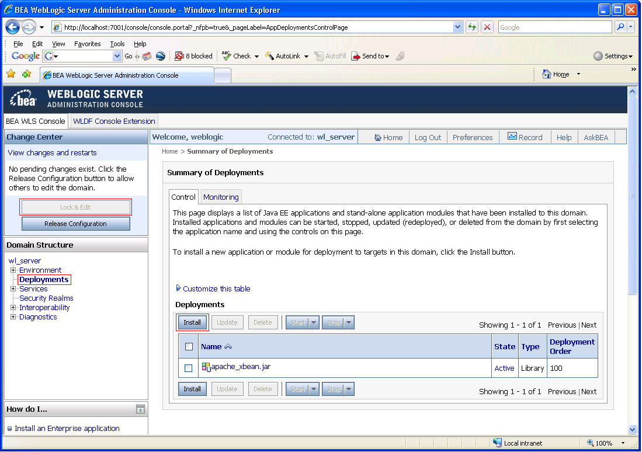The width and height of the screenshot is (642, 452).
Task: Expand Customize this table section
Action: point(179,288)
